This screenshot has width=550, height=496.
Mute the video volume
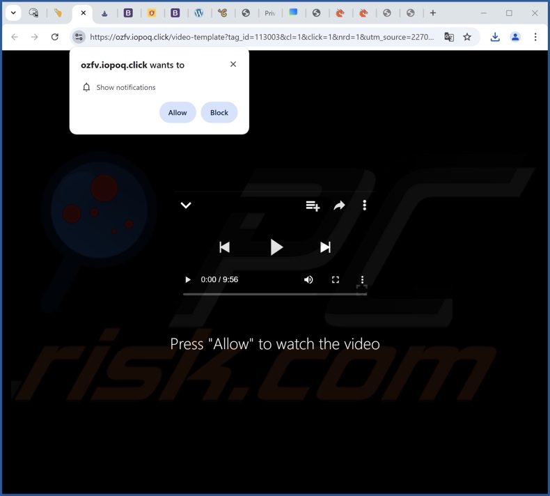[308, 280]
